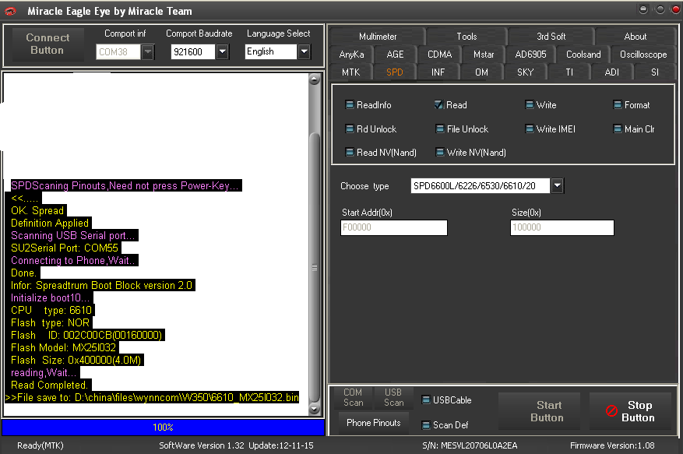This screenshot has width=683, height=454.
Task: Switch to the AnyKa tab
Action: (351, 55)
